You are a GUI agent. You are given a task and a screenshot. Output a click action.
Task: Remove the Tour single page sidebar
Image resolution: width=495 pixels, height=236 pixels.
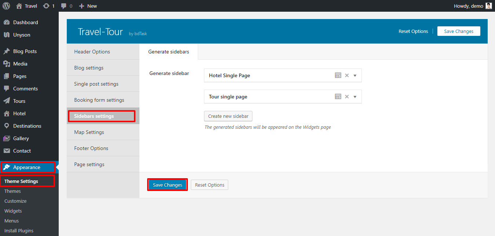click(x=347, y=97)
